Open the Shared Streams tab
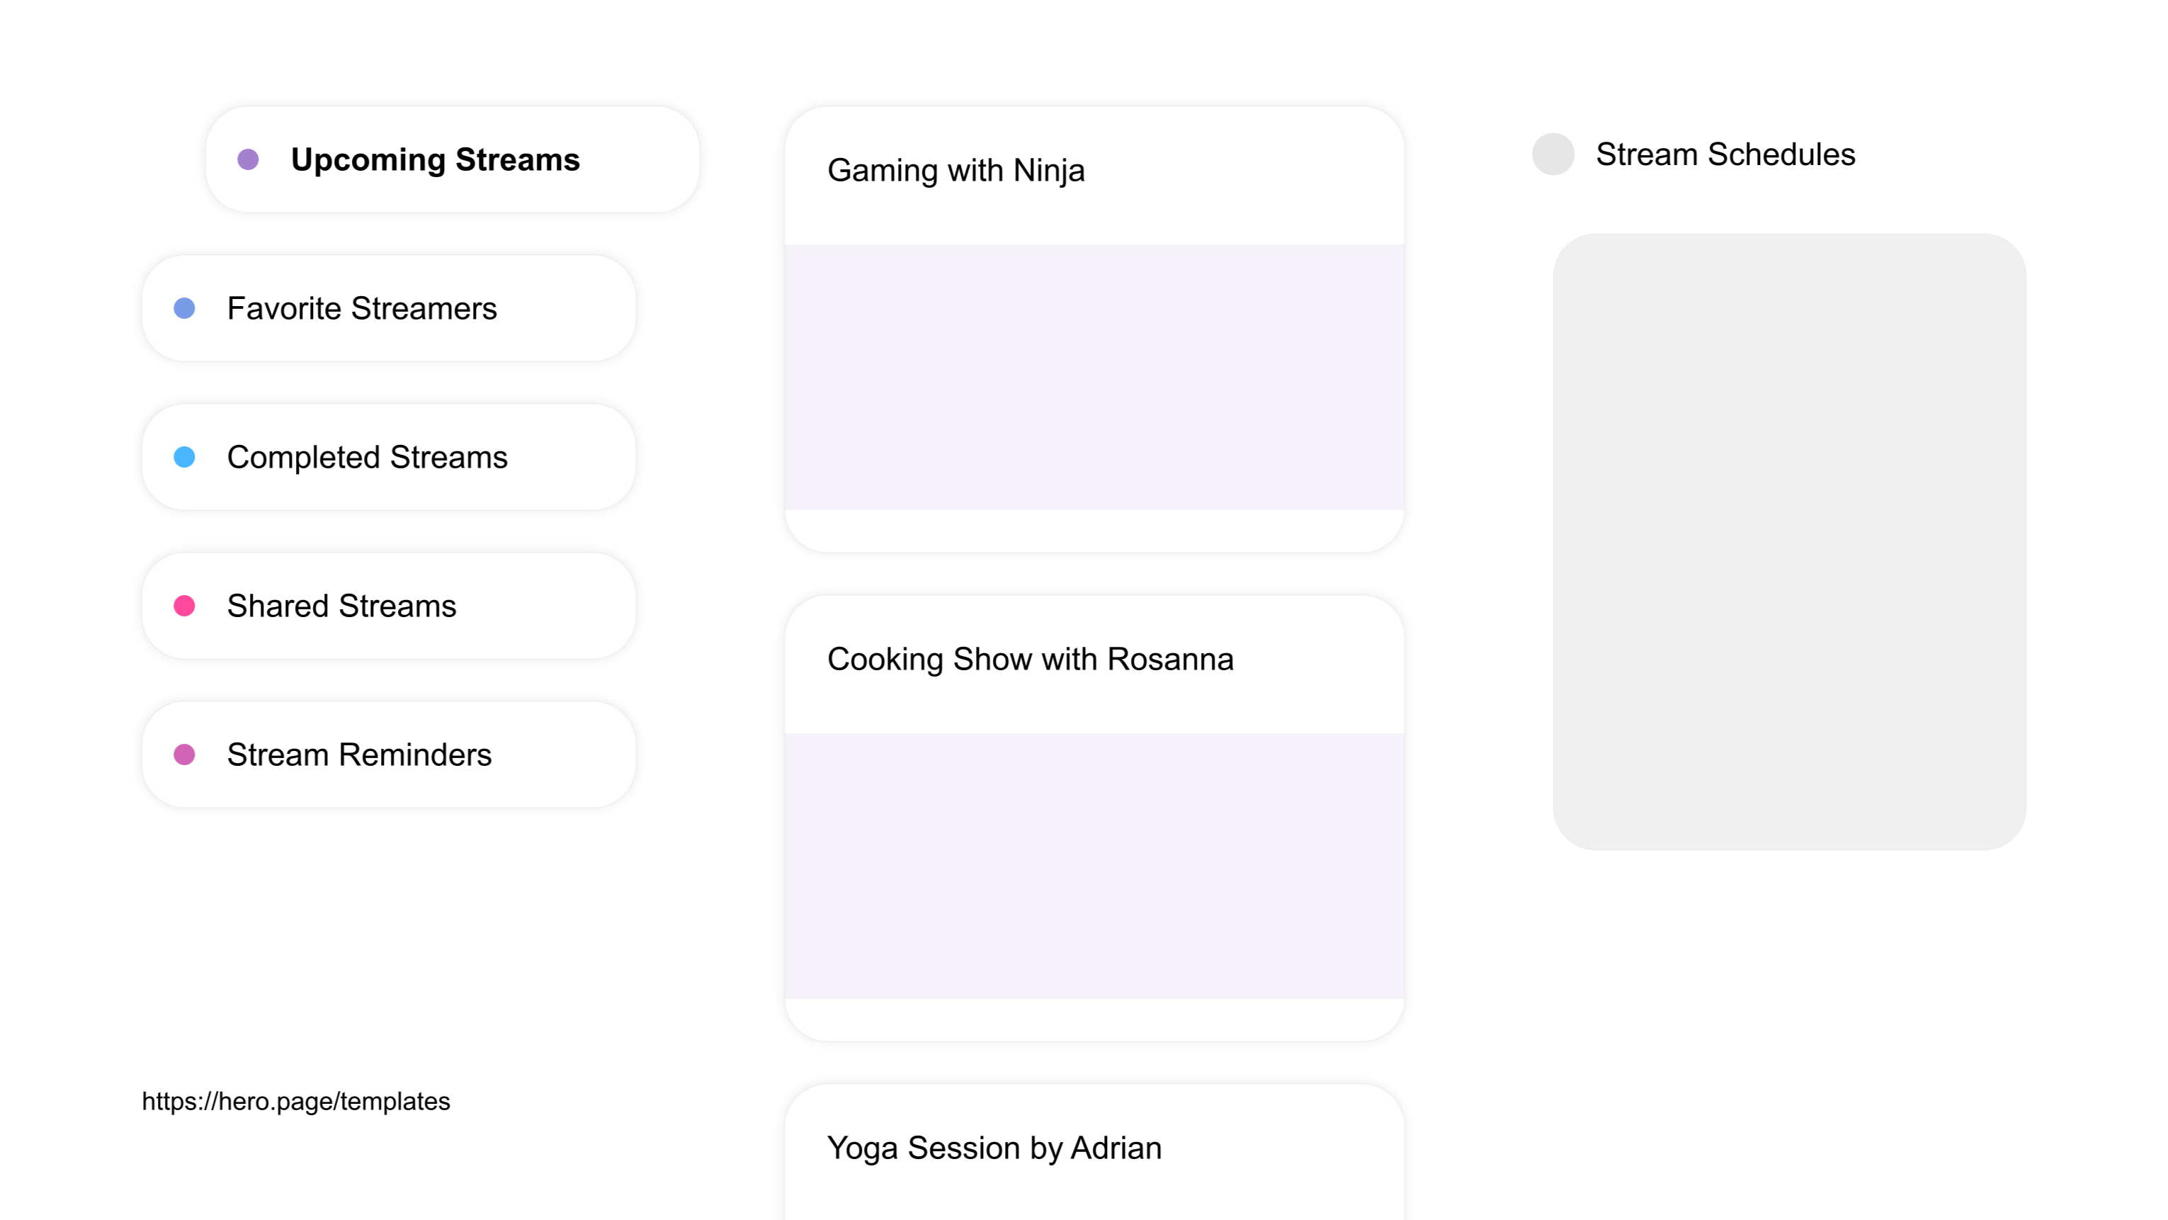Image resolution: width=2168 pixels, height=1220 pixels. pyautogui.click(x=389, y=606)
